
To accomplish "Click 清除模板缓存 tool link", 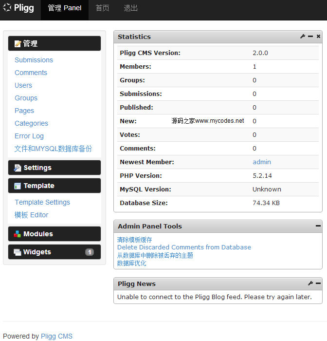I will [x=134, y=240].
